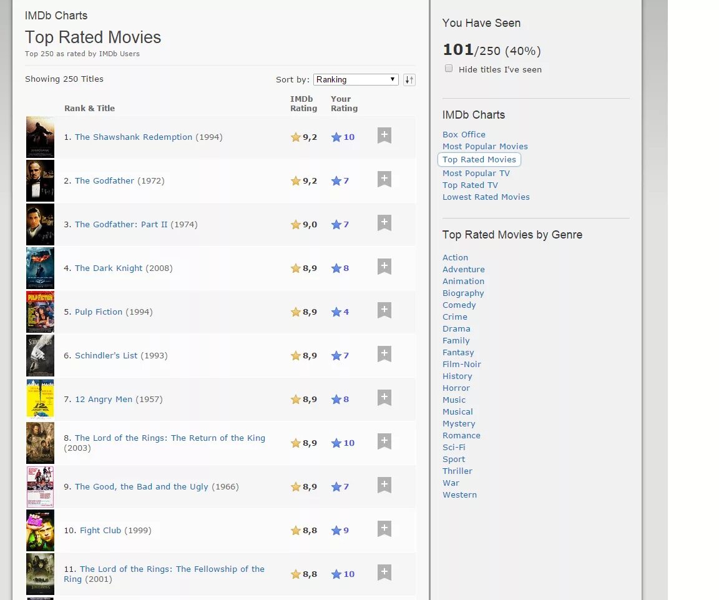The width and height of the screenshot is (719, 600).
Task: Browse top rated Romance movies
Action: click(461, 435)
